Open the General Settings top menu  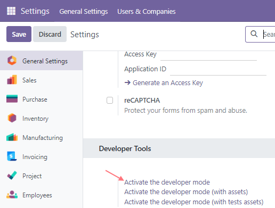[84, 12]
